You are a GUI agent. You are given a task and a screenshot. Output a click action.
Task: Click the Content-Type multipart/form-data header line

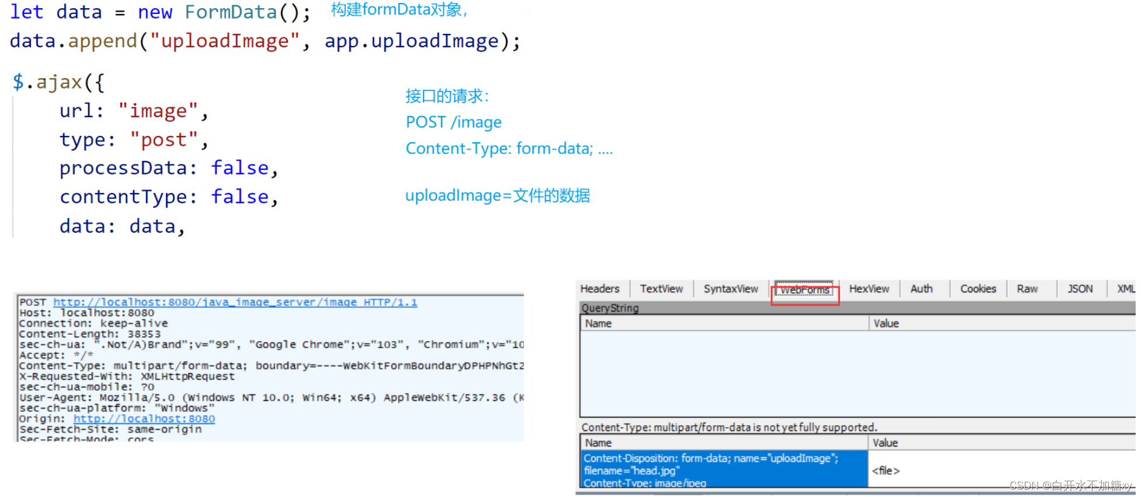click(x=272, y=366)
